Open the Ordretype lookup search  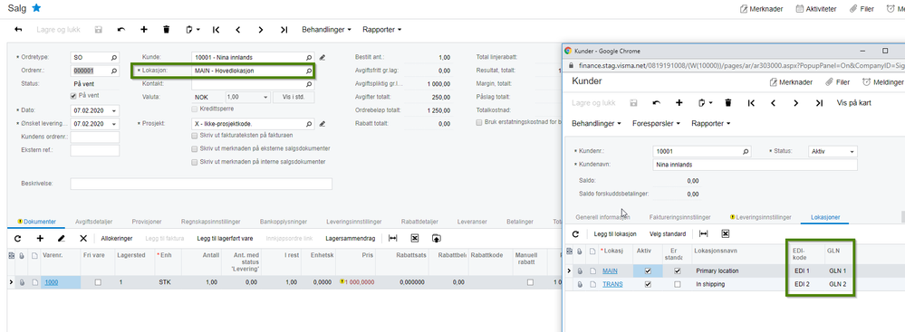click(114, 58)
